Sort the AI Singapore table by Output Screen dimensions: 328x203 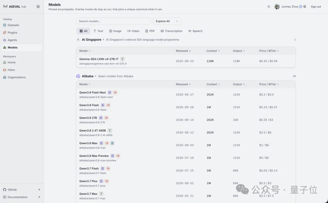pyautogui.click(x=239, y=51)
